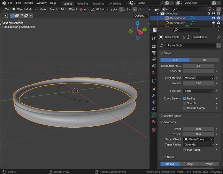Click the Smooth value slider
Image resolution: width=223 pixels, height=174 pixels.
[x=199, y=83]
